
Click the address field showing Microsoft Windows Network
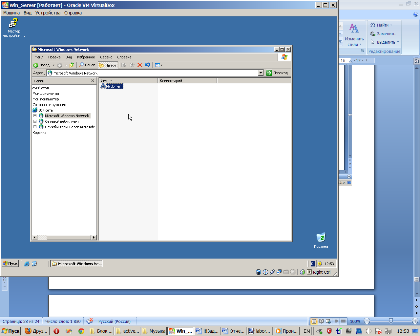pyautogui.click(x=153, y=73)
